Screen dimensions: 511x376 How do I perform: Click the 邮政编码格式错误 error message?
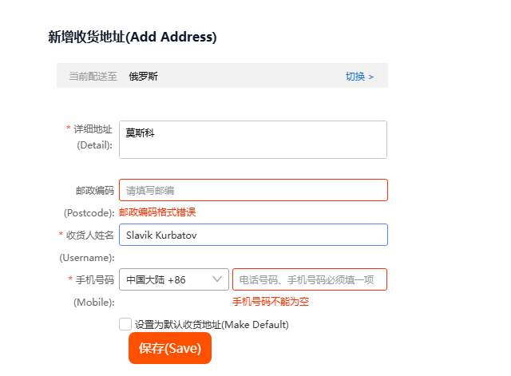click(157, 212)
